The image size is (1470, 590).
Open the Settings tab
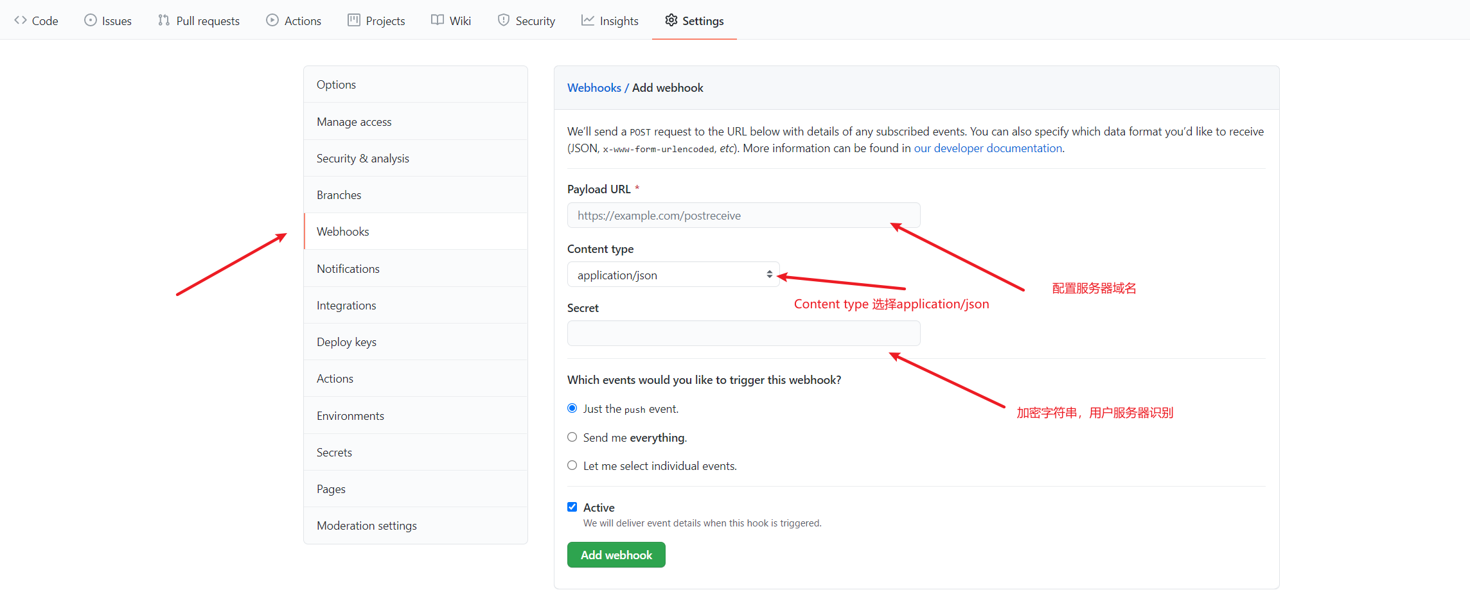click(x=695, y=21)
